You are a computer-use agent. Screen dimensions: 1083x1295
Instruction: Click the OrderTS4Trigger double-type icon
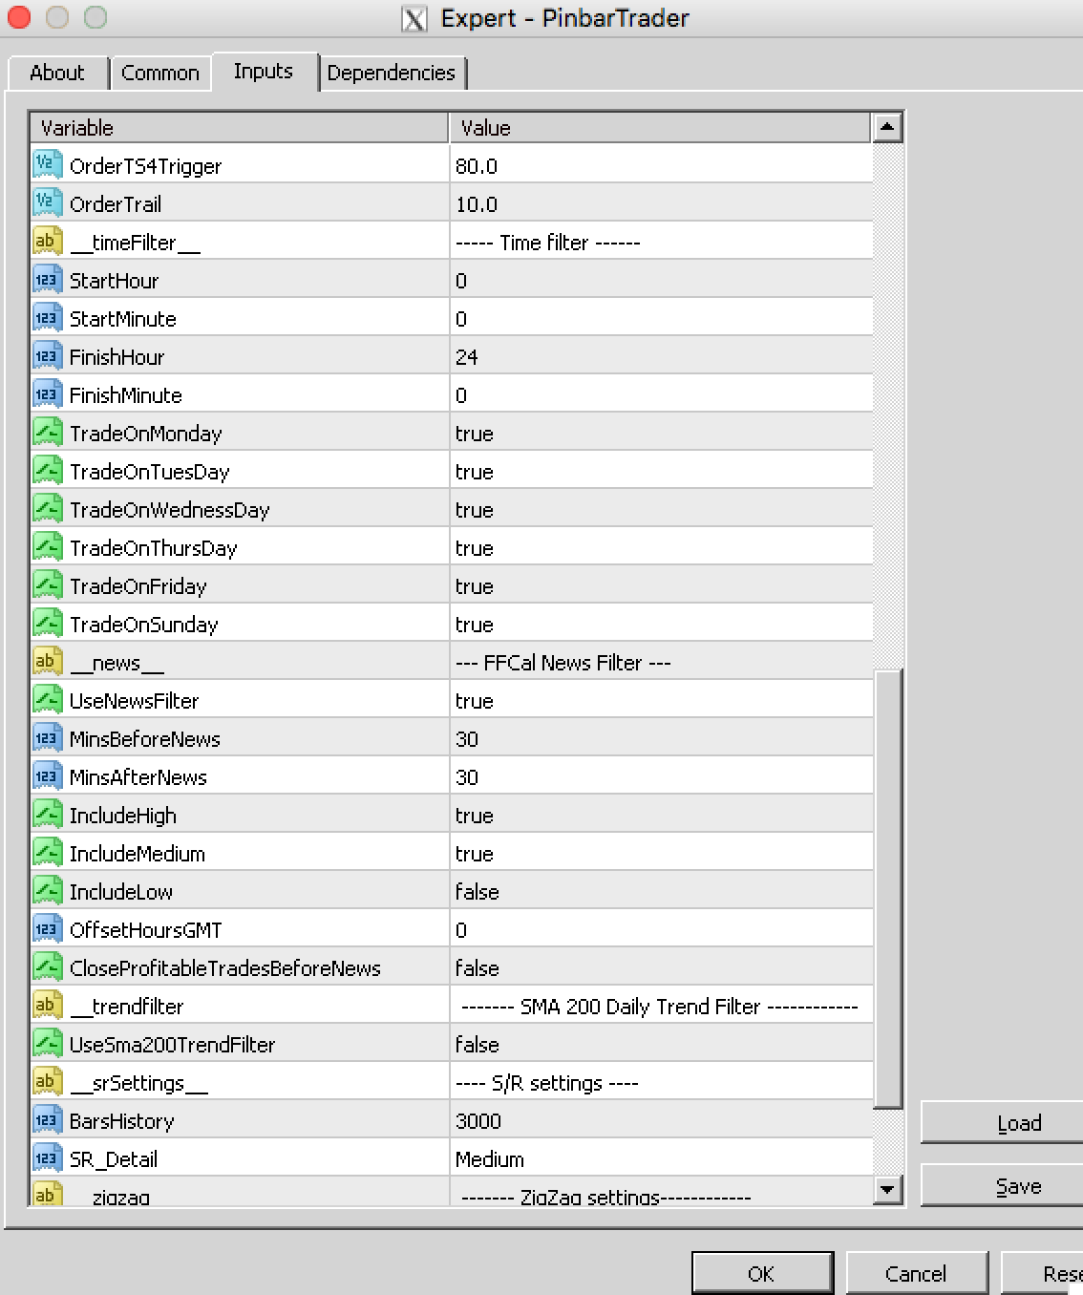47,164
